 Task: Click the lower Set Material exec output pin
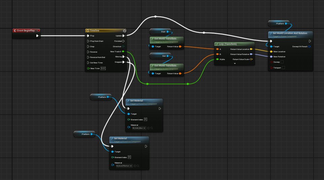coord(146,146)
